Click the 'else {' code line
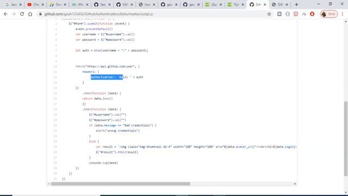The image size is (348, 196). point(94,142)
